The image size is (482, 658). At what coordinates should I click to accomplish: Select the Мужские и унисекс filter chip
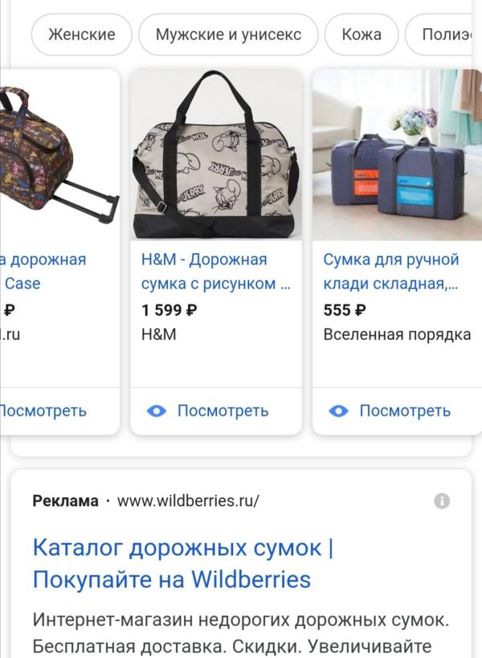228,35
